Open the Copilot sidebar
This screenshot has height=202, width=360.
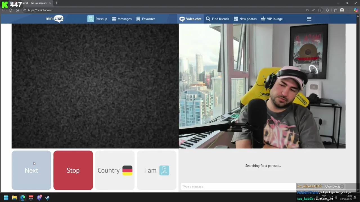pyautogui.click(x=356, y=10)
